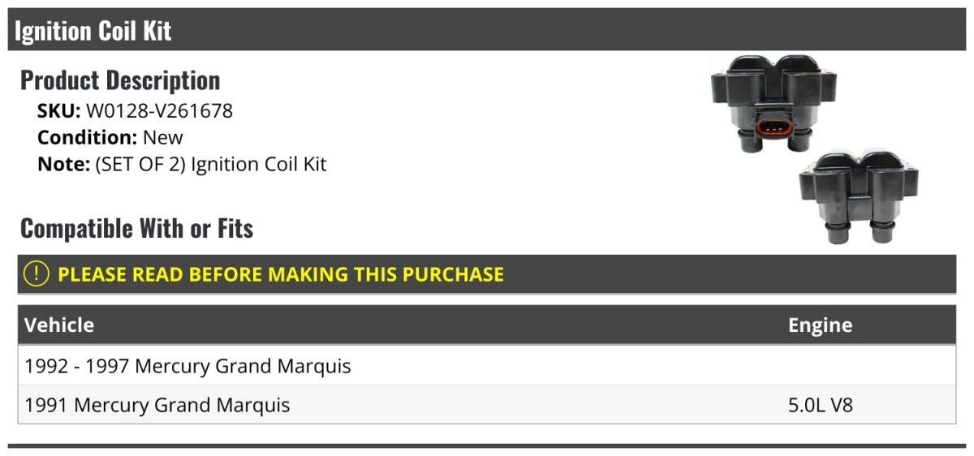The height and width of the screenshot is (456, 974).
Task: Click the Engine column header
Action: (x=820, y=325)
